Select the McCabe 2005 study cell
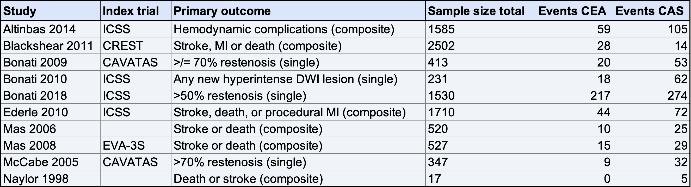Viewport: 691px width, 187px height. point(51,162)
